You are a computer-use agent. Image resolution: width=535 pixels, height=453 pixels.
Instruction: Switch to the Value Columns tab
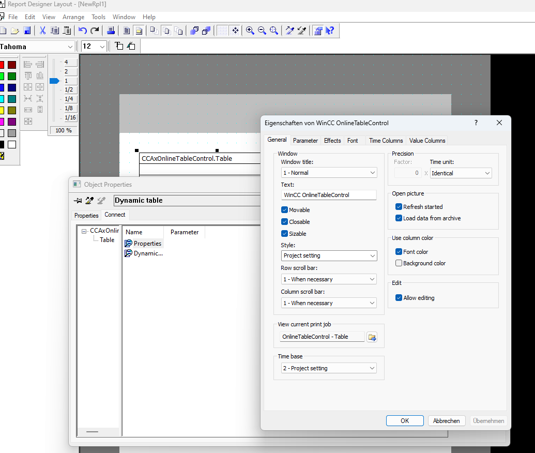tap(427, 141)
